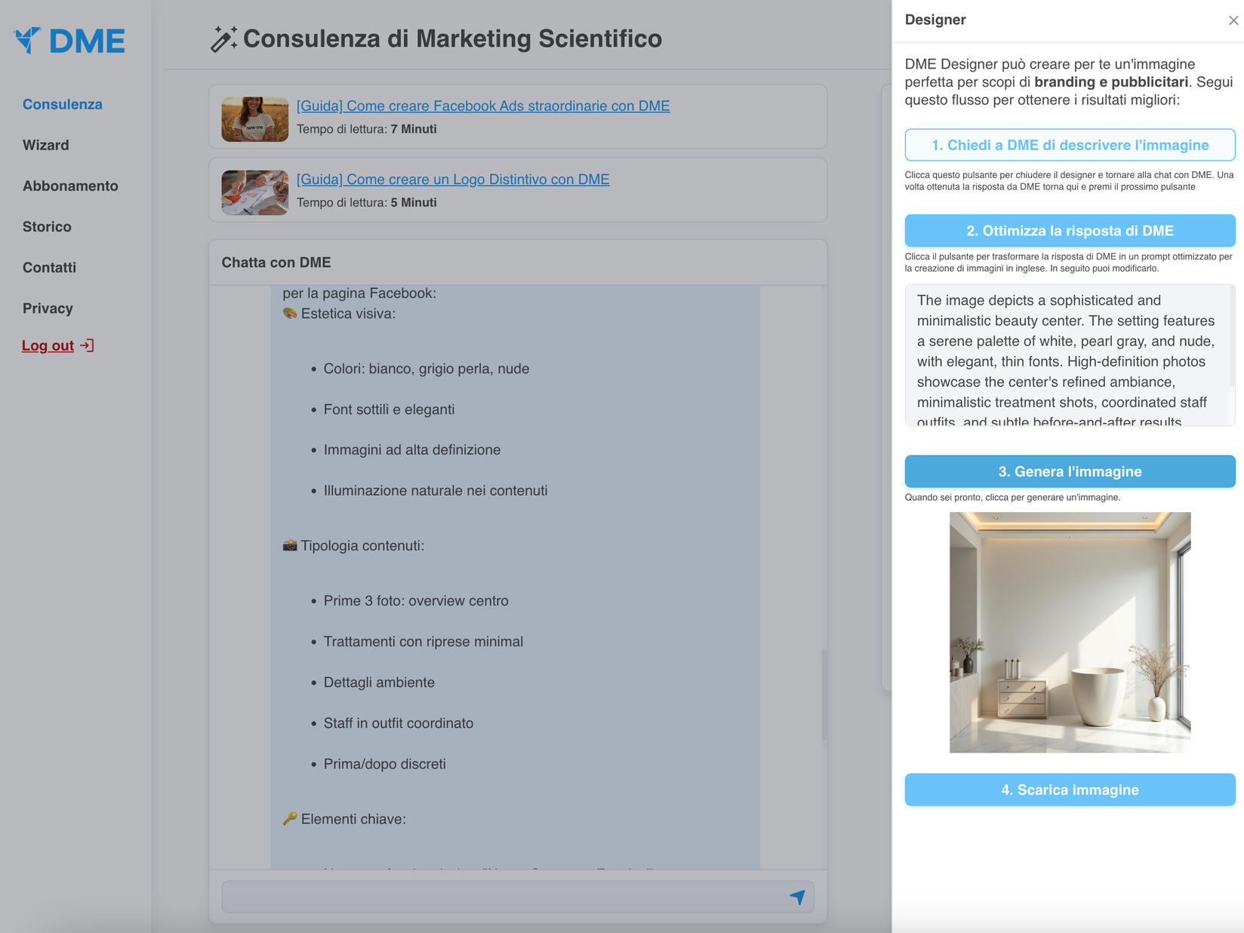Click the generated beauty center image
Image resolution: width=1244 pixels, height=933 pixels.
click(x=1070, y=632)
